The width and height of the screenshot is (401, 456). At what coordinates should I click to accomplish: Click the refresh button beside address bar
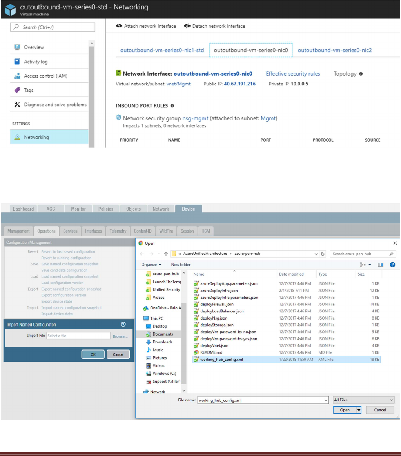tap(323, 254)
